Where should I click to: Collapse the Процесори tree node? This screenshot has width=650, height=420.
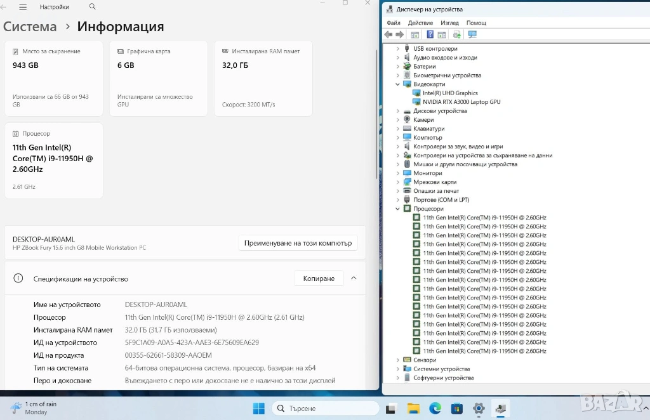(x=398, y=209)
